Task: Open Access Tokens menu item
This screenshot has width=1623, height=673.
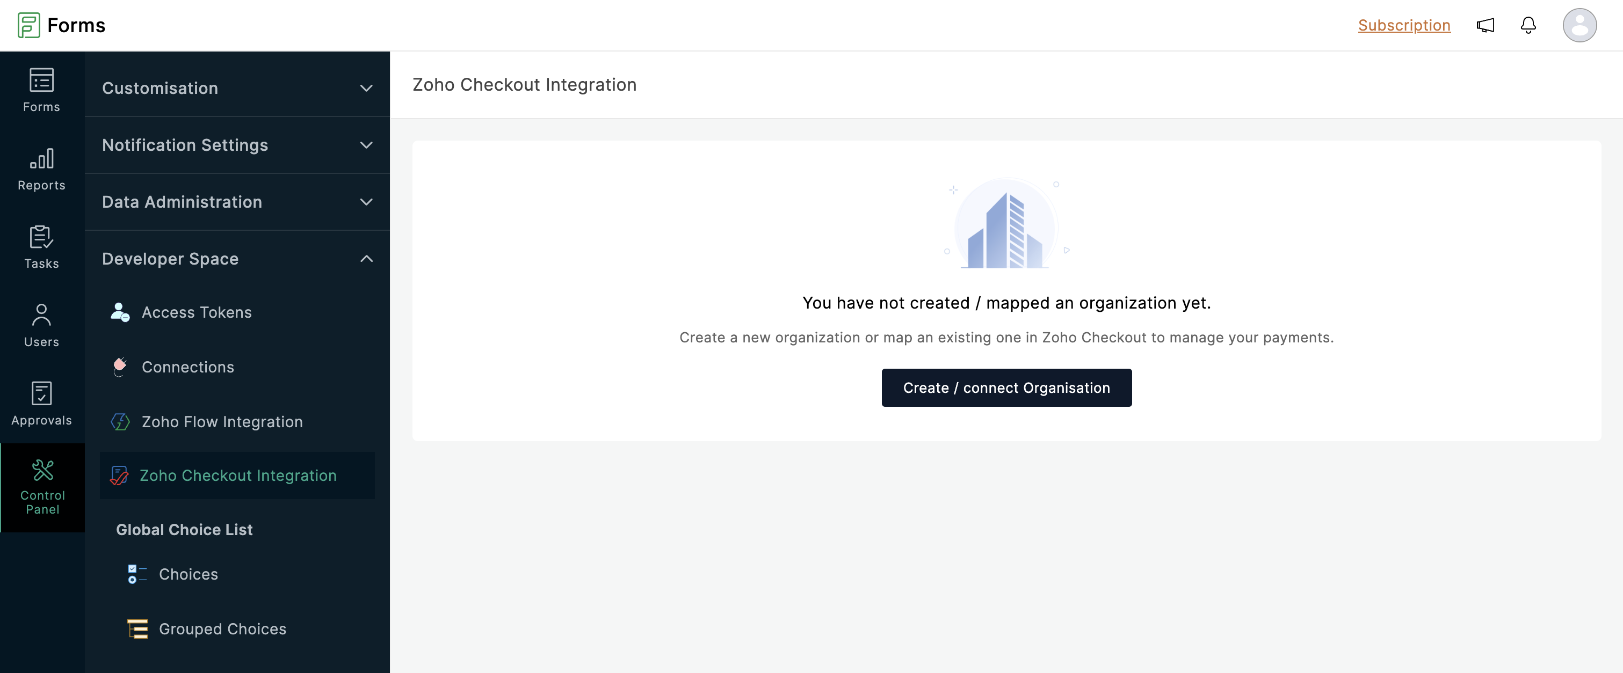Action: point(197,312)
